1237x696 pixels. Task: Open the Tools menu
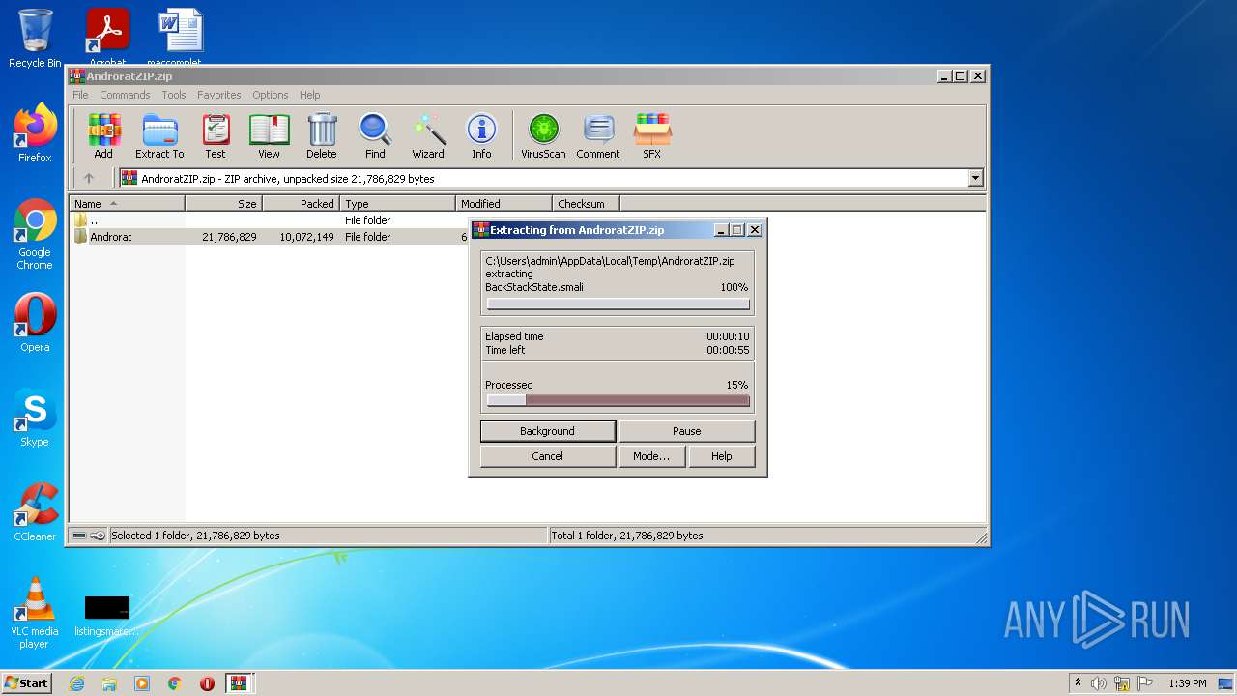(x=174, y=95)
